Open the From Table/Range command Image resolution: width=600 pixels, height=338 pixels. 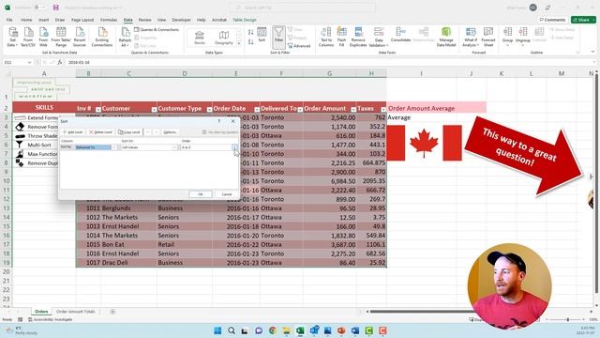pos(61,38)
